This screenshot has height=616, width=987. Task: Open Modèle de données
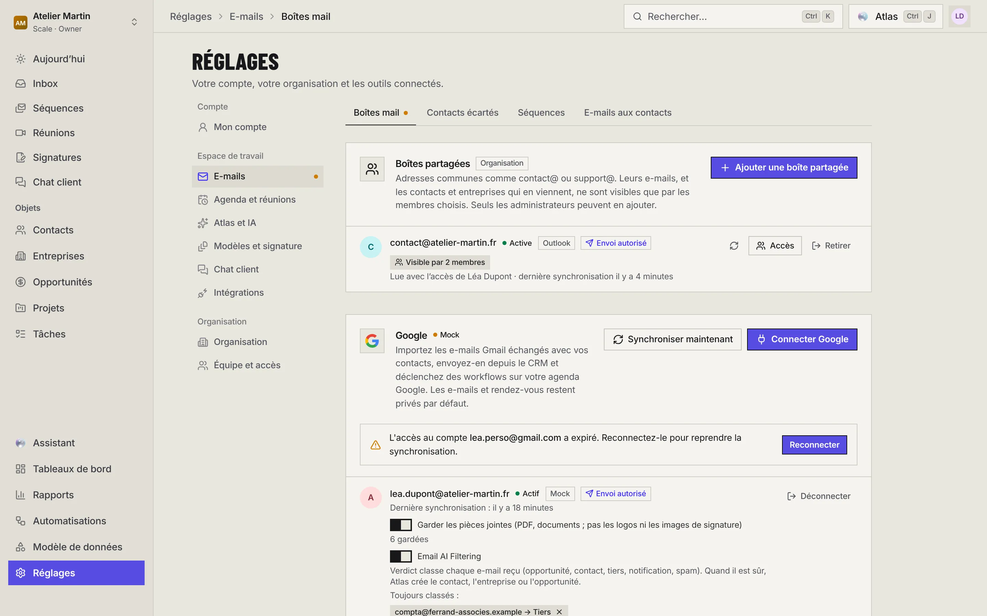pos(76,547)
